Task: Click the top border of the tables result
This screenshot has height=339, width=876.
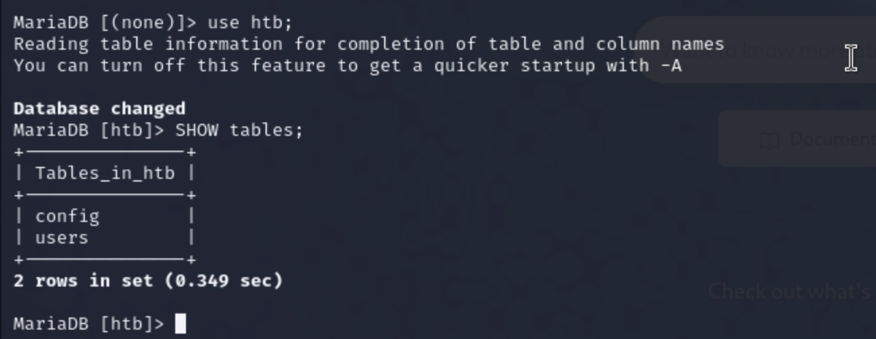Action: (x=105, y=152)
